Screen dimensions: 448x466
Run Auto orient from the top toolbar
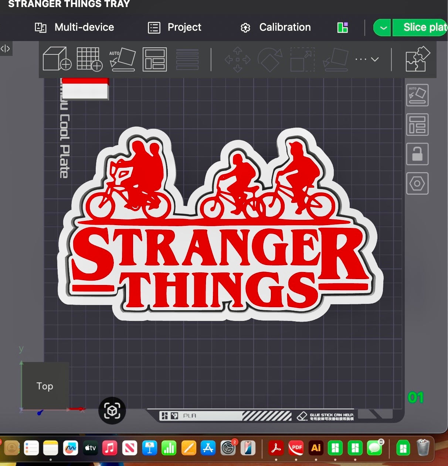click(x=122, y=59)
